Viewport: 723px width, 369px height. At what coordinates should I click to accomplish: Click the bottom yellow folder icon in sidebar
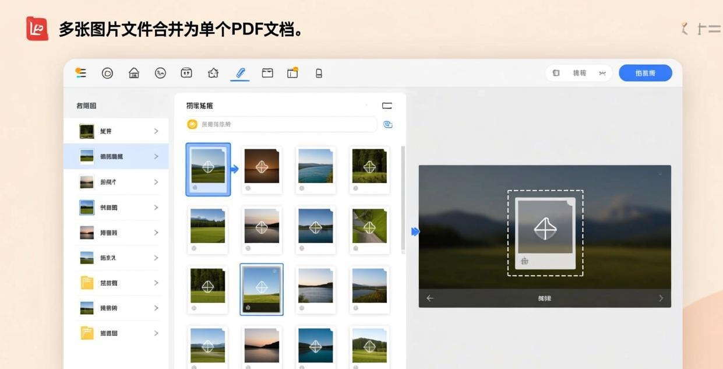click(x=87, y=333)
